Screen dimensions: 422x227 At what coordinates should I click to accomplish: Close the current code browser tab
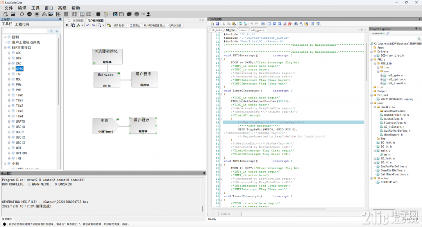coord(365,30)
